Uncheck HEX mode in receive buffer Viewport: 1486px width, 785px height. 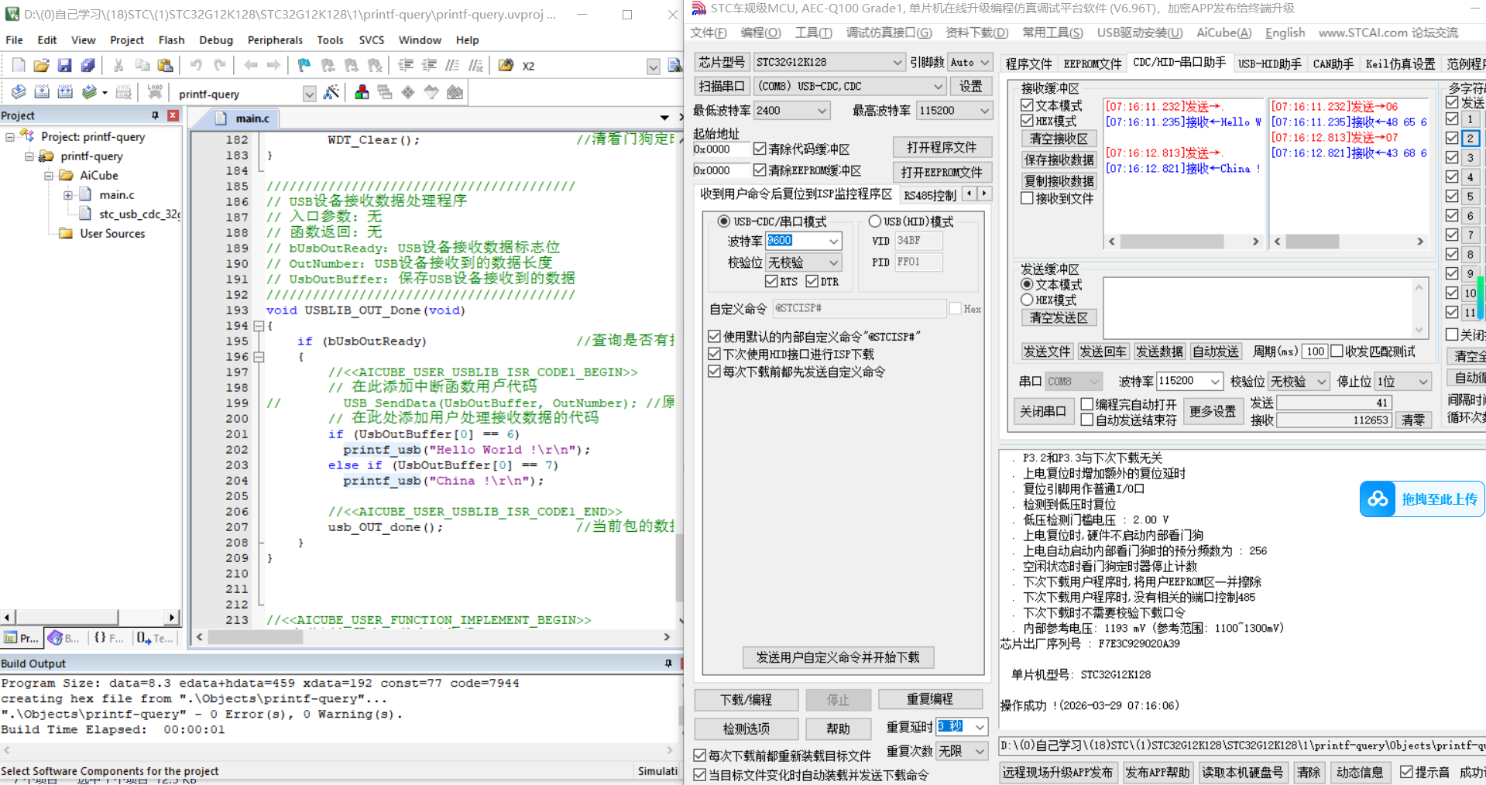[x=1028, y=122]
